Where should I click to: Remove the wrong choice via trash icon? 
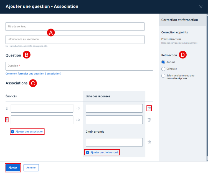(149, 142)
